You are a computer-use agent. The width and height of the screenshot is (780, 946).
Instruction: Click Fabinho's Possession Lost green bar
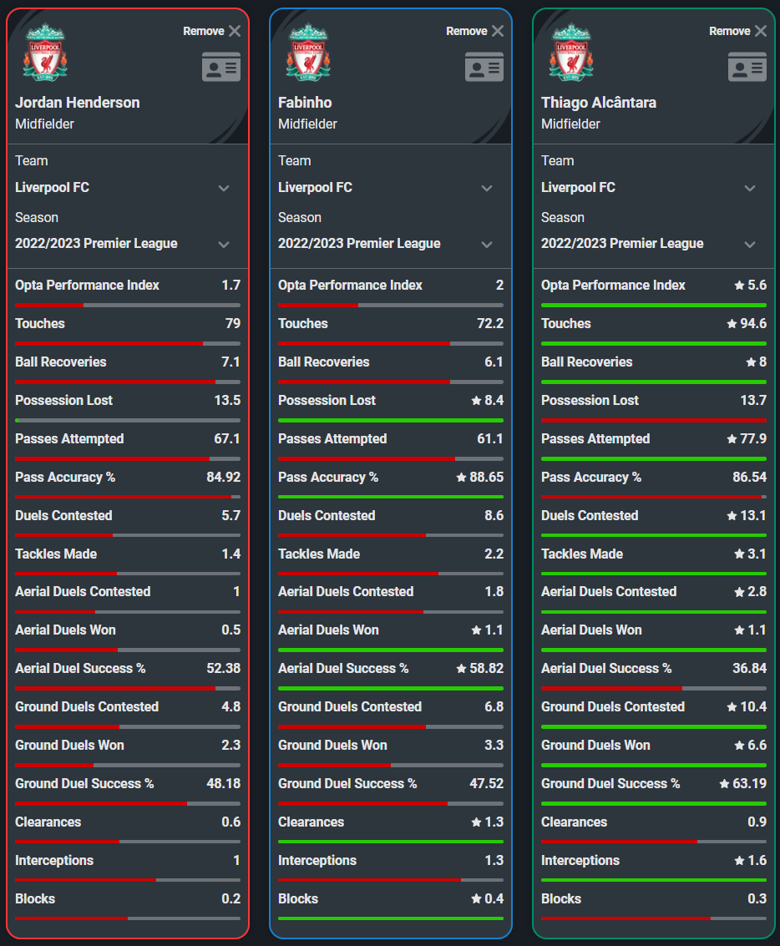391,420
